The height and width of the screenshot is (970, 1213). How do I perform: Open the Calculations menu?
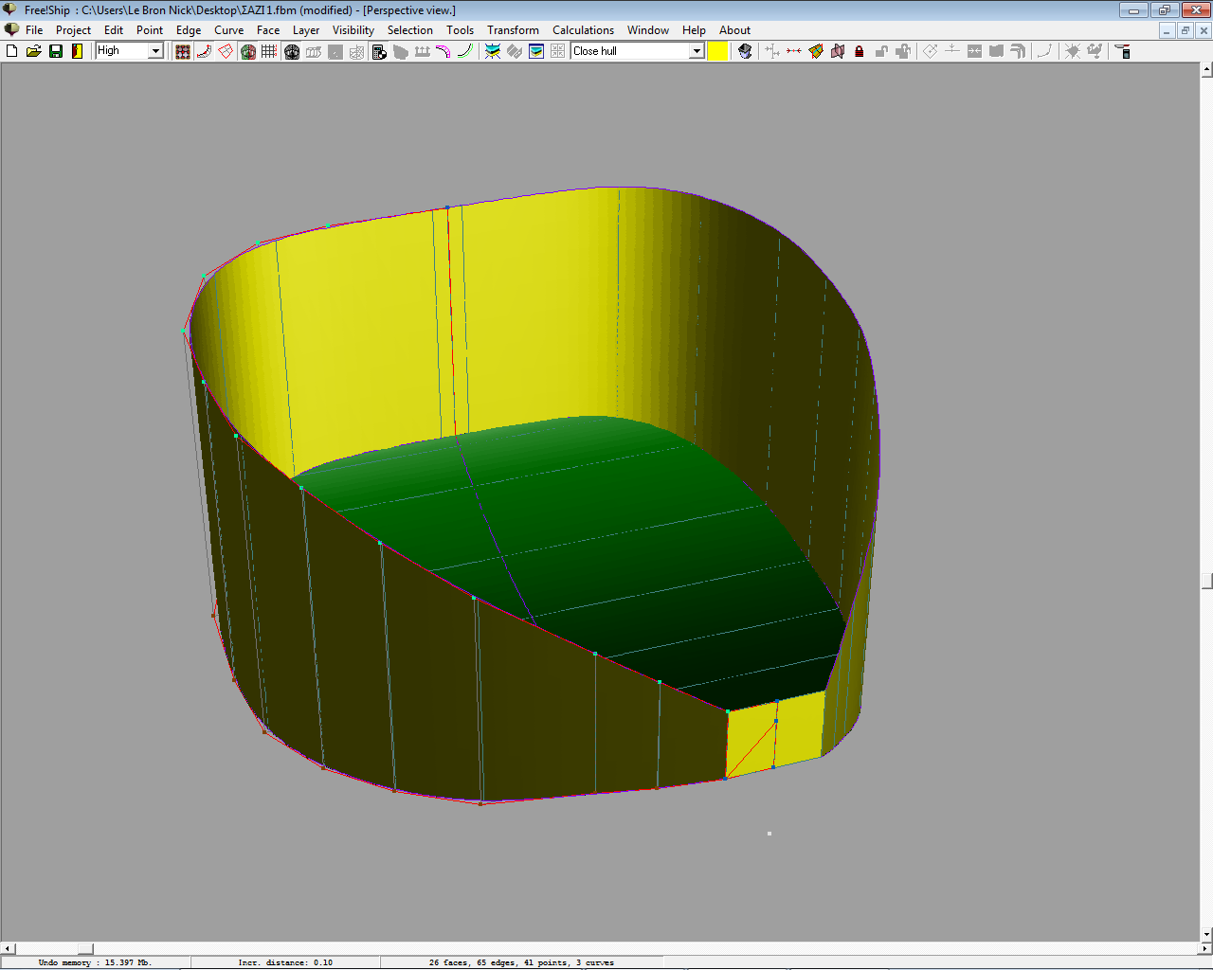pyautogui.click(x=583, y=30)
